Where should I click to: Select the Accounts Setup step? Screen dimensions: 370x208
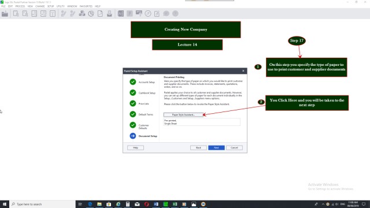point(147,82)
